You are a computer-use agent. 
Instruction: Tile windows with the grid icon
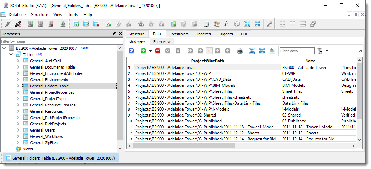(282, 24)
